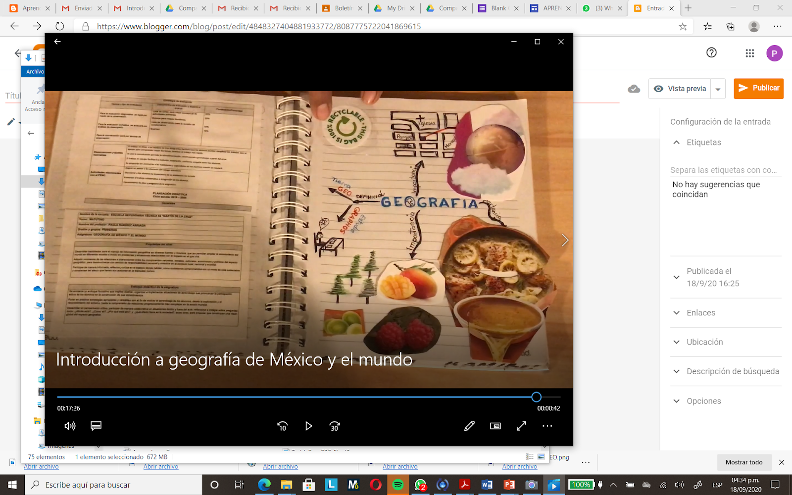Screen dimensions: 792x495
Task: Add this page to favorites with the star
Action: pos(683,26)
